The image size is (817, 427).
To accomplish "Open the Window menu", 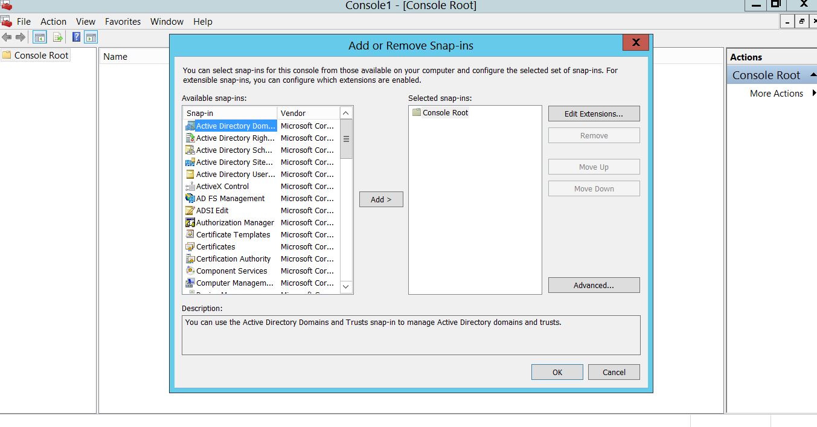I will point(167,22).
